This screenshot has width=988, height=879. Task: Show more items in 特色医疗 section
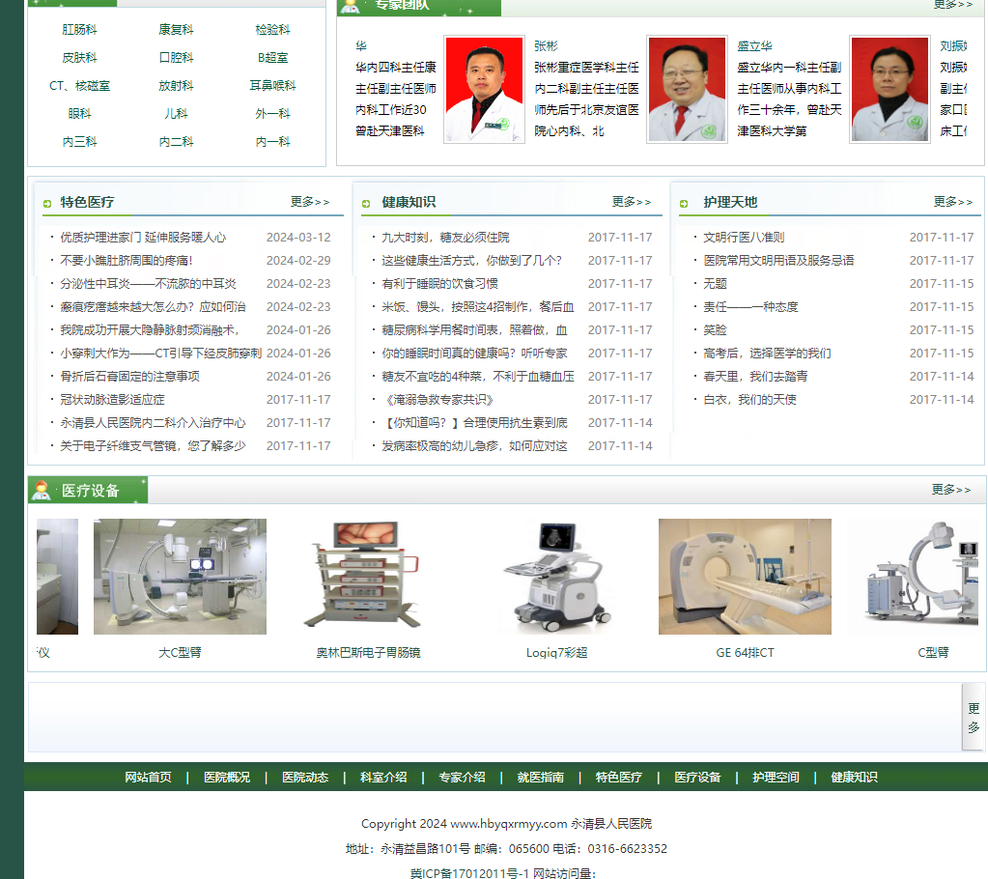coord(310,202)
